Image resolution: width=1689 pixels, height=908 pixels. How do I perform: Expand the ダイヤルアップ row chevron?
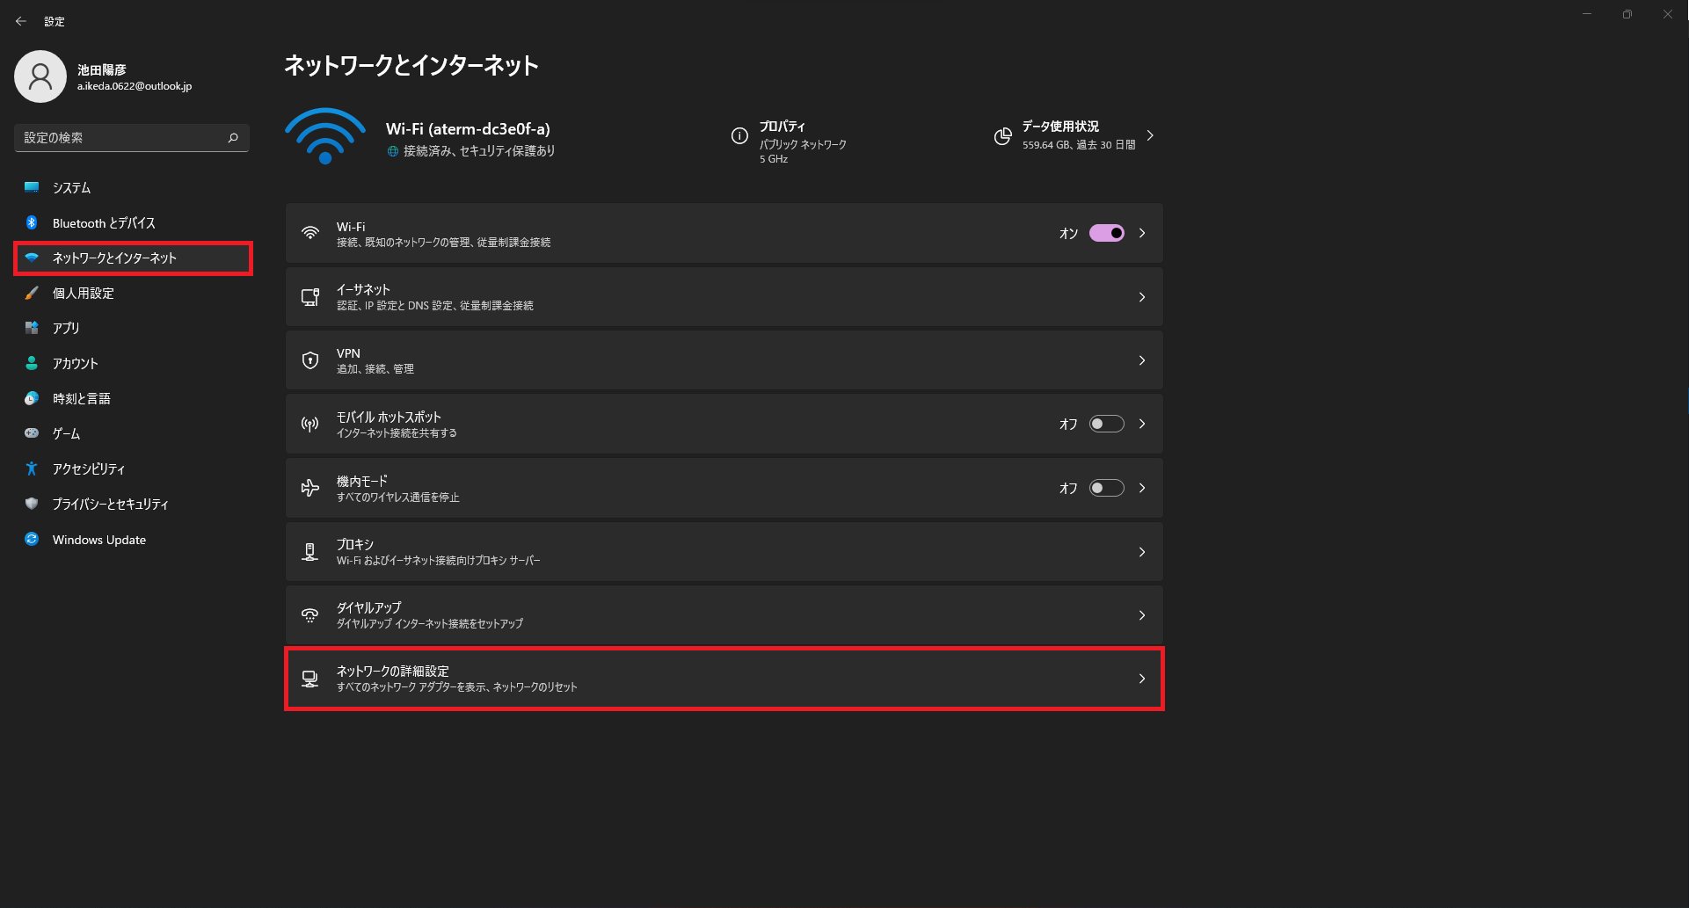[x=1141, y=615]
